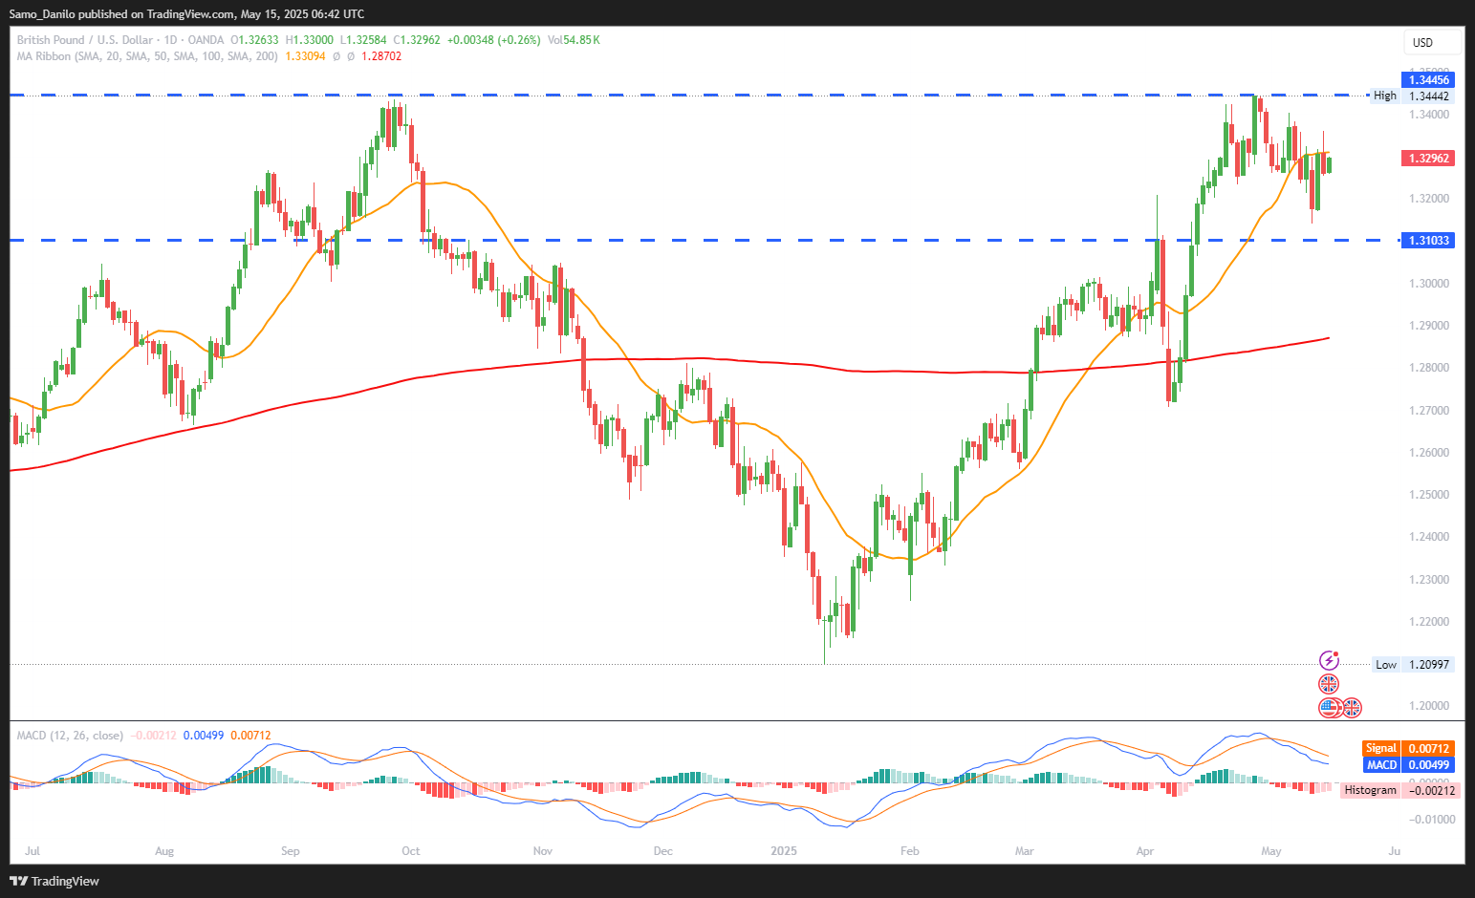This screenshot has width=1475, height=898.
Task: Click the MACD (12, 26, close) indicator legend
Action: [x=70, y=736]
